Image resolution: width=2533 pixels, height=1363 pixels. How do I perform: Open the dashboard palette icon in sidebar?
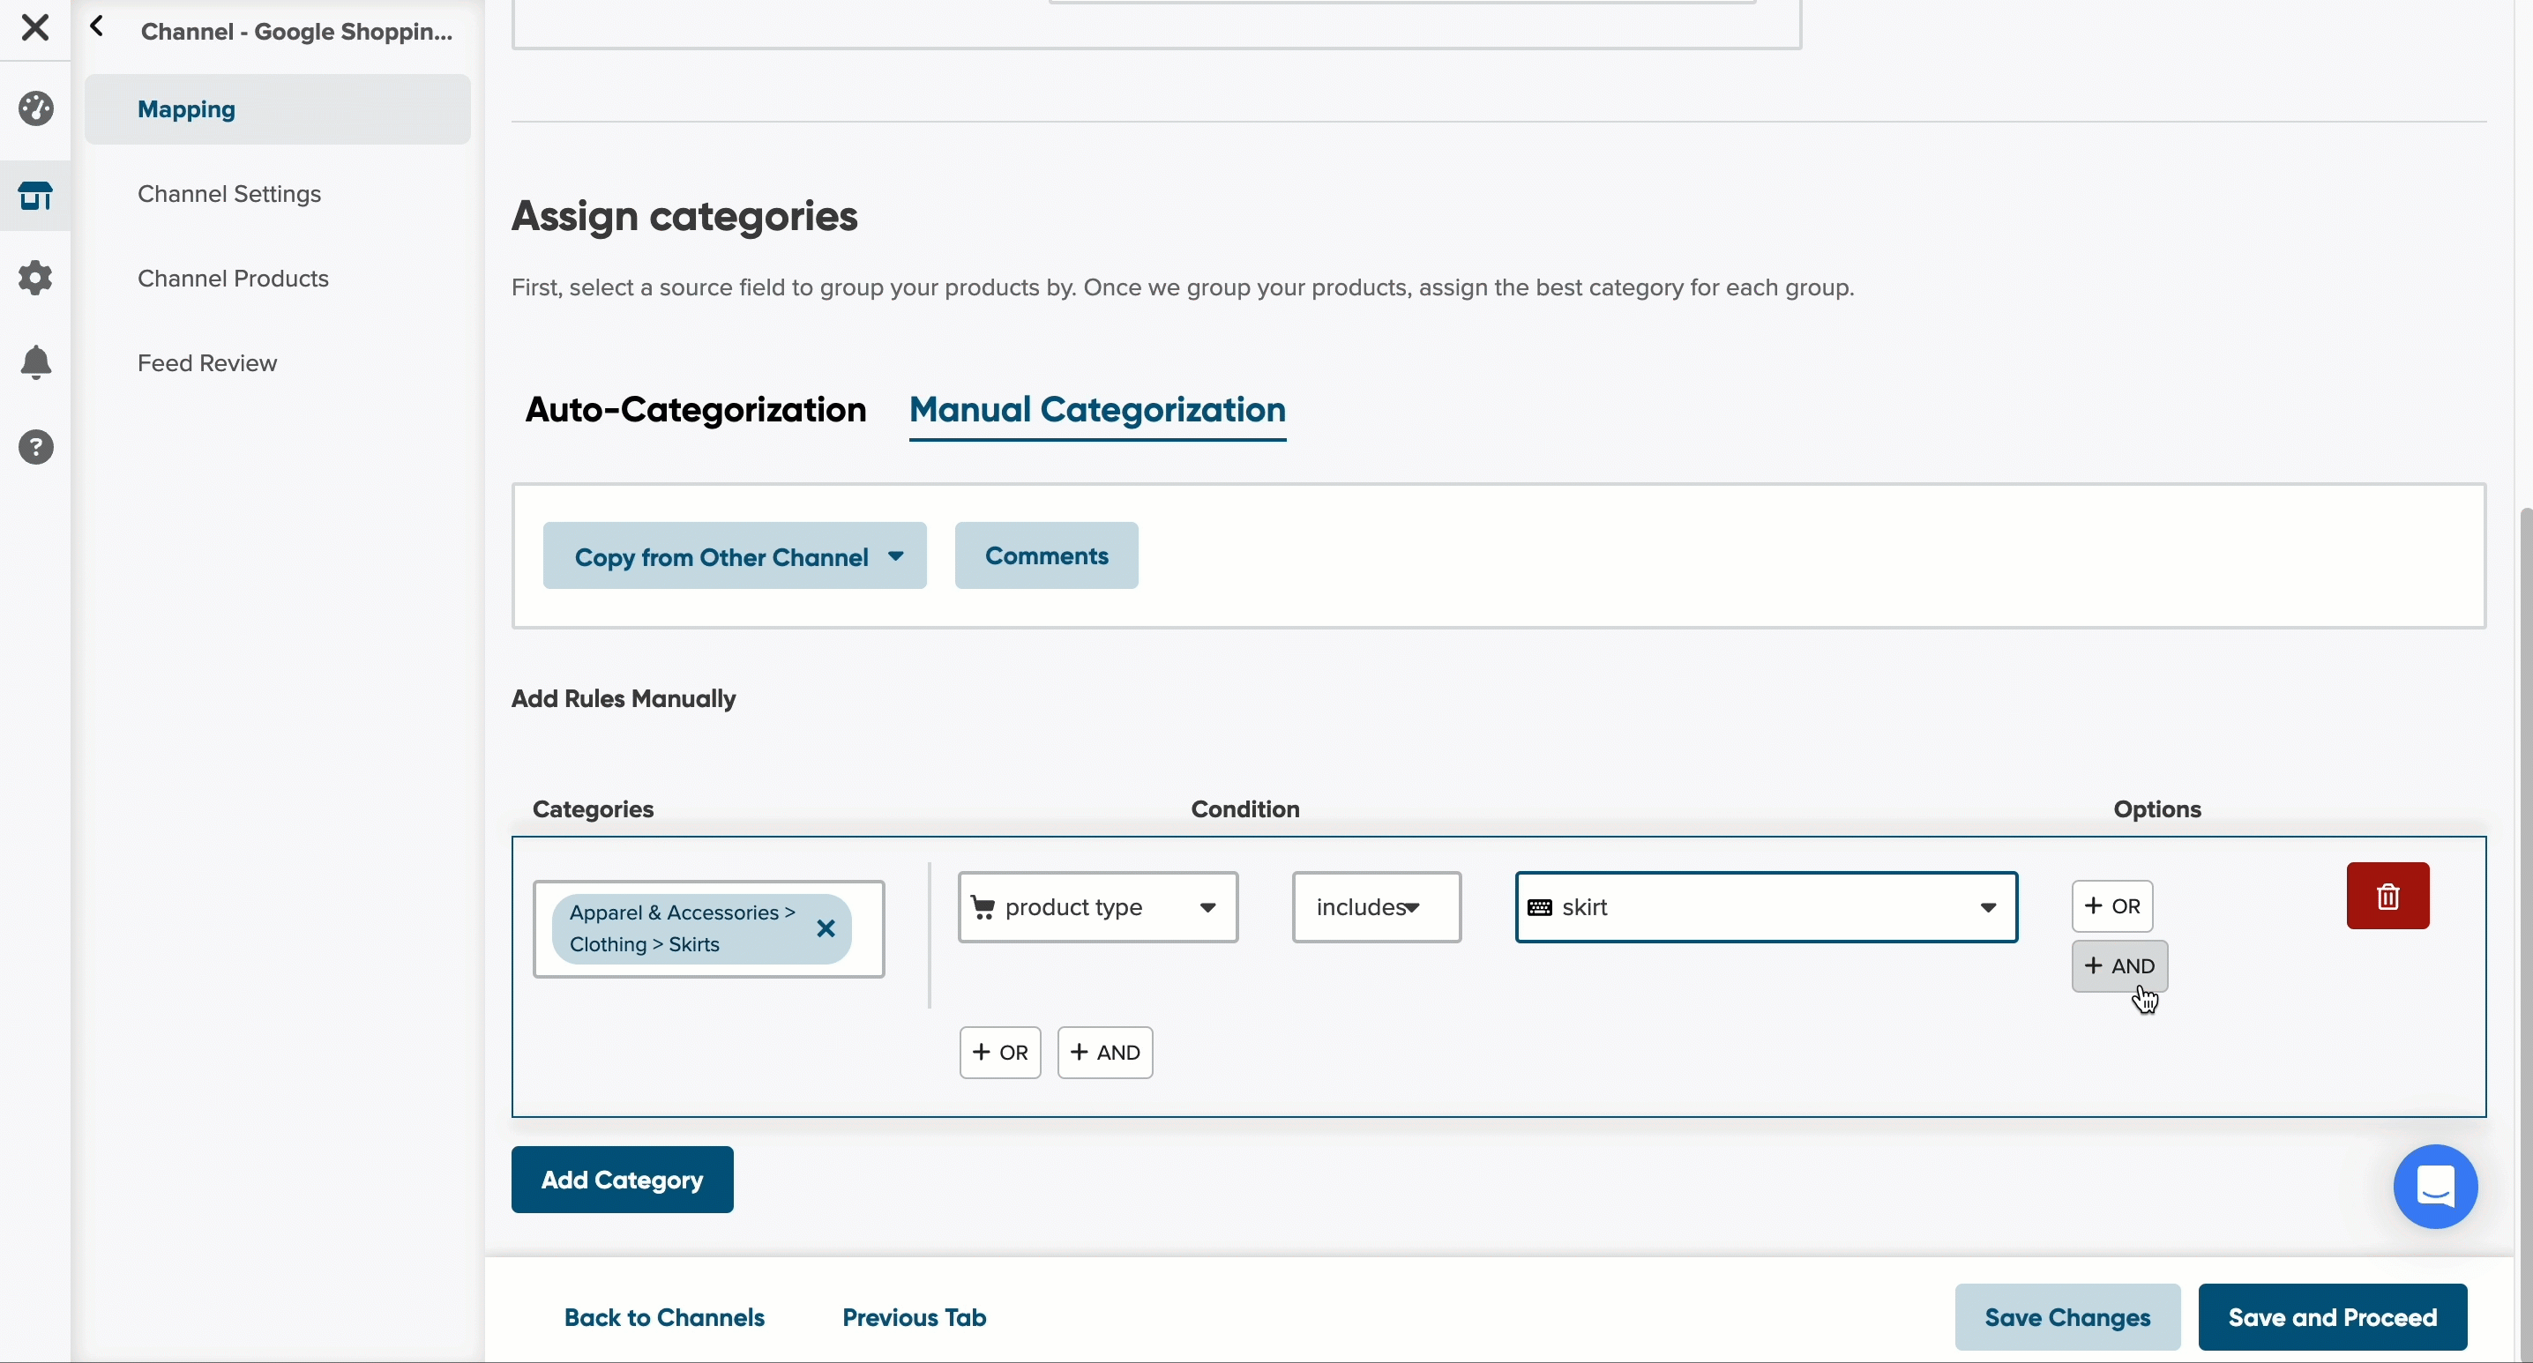point(35,109)
